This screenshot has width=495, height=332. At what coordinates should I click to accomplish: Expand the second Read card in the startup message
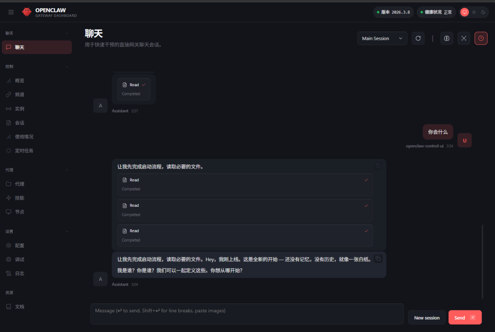245,210
